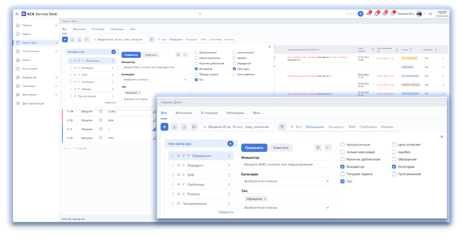Viewport: 462px width, 238px height.
Task: Switch to Мои tab in enlarged inset
Action: (x=256, y=113)
